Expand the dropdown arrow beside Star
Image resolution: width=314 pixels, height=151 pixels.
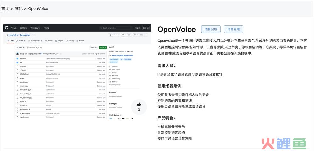tap(146, 35)
